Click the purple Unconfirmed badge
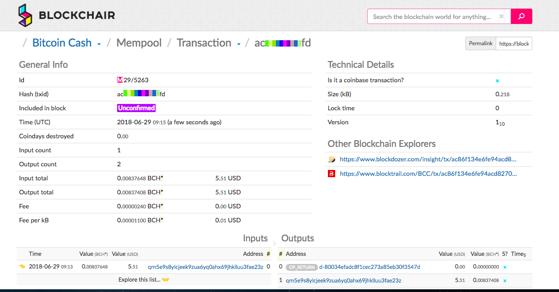Image resolution: width=559 pixels, height=292 pixels. (136, 108)
